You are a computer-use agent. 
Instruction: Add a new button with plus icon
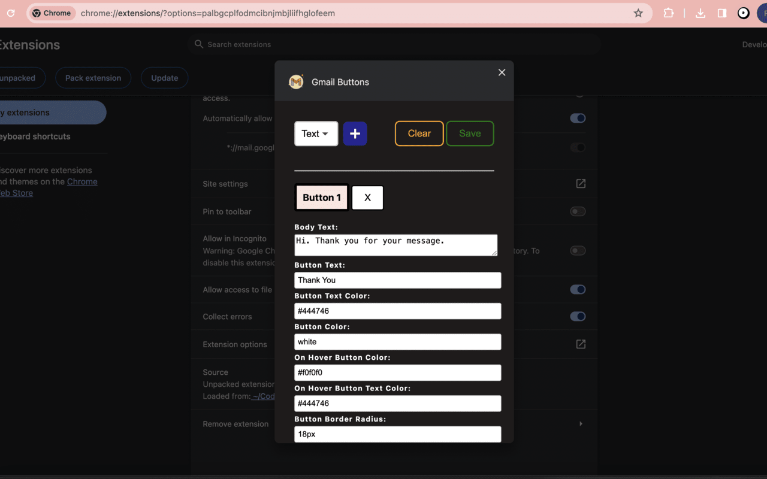click(355, 134)
